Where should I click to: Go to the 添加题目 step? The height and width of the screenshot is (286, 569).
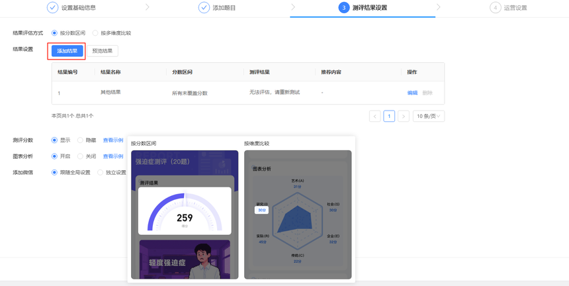coord(224,8)
